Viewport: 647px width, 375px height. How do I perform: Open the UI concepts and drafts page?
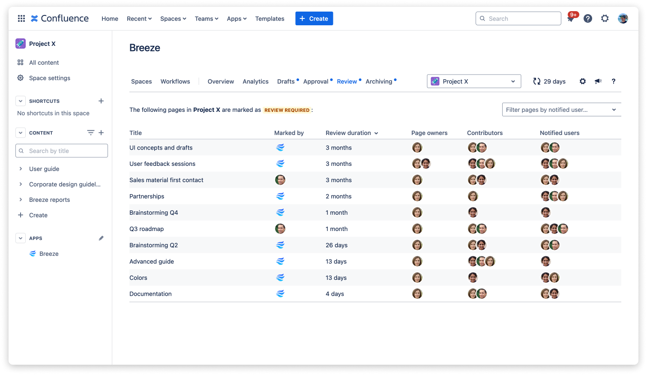161,147
